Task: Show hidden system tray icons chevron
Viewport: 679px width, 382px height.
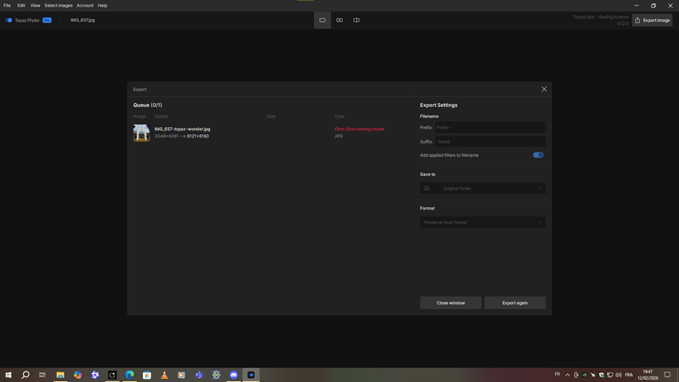Action: point(567,375)
